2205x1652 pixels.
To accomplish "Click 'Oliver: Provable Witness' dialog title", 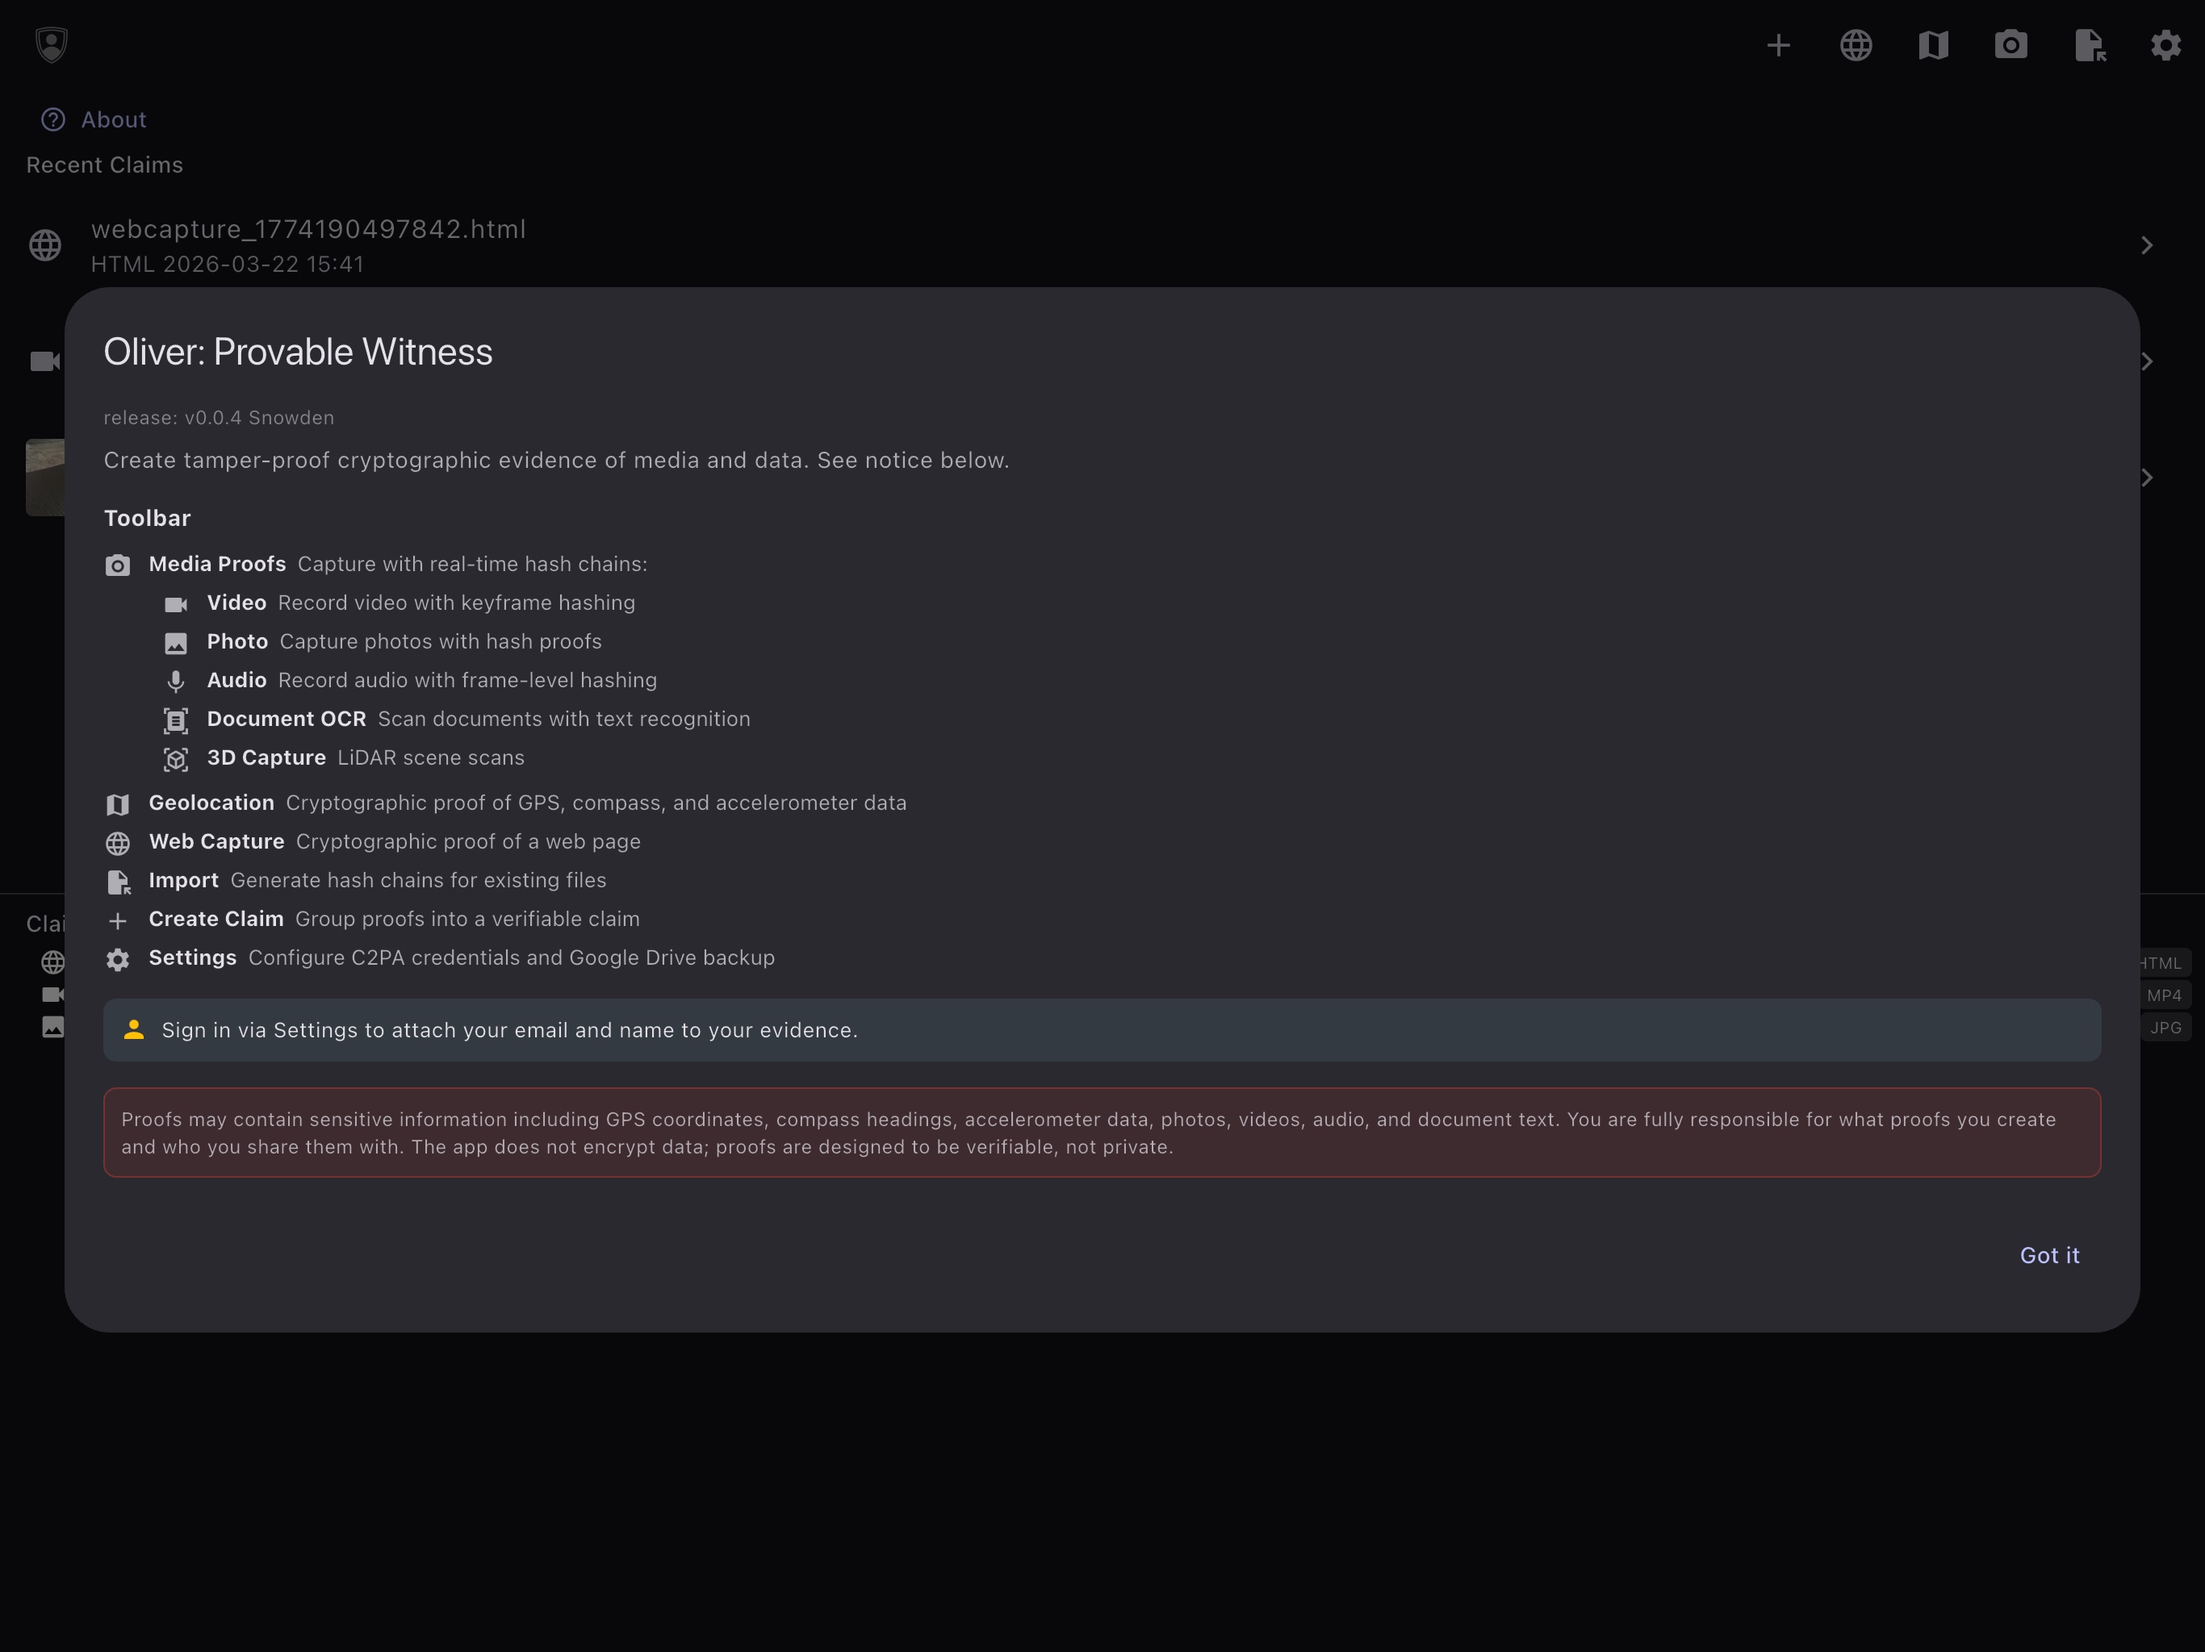I will click(298, 352).
